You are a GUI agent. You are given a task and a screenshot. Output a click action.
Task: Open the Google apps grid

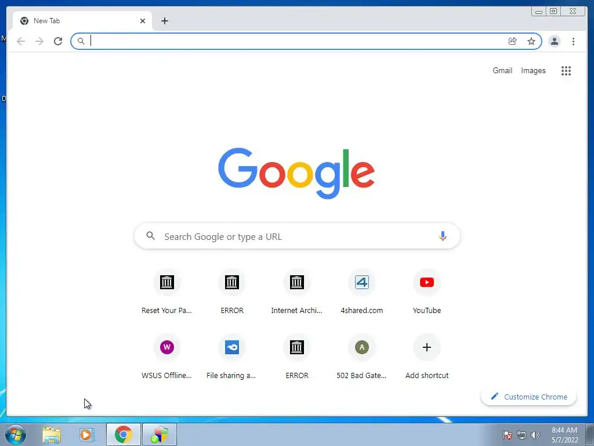tap(566, 70)
